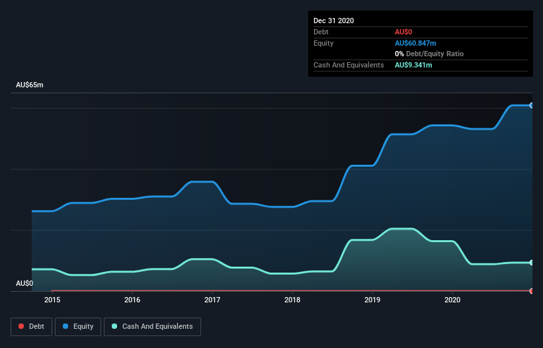Toggle the Equity series legend button
The width and height of the screenshot is (543, 348).
click(78, 327)
